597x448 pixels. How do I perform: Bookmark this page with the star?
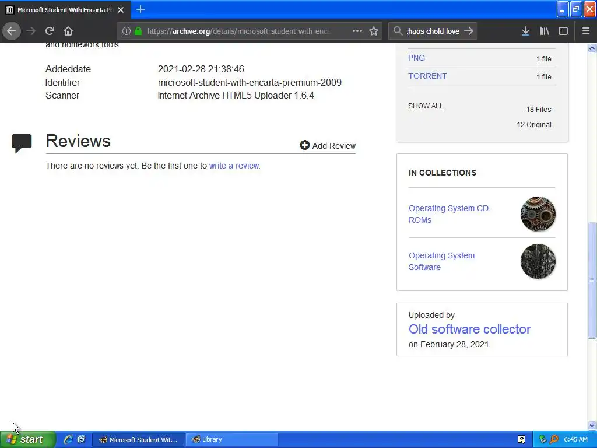(x=374, y=31)
